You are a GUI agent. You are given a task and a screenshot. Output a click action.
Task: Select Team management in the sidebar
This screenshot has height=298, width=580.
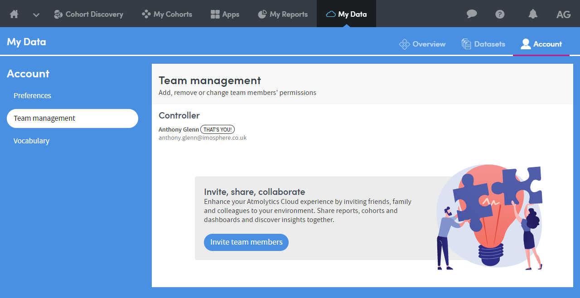pyautogui.click(x=72, y=118)
